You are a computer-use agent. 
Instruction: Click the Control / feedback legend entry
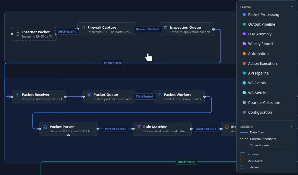258,139
